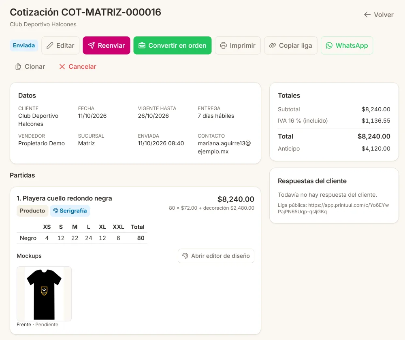Viewport: 405px width, 340px height.
Task: Click the contact email mariana.aguirre13@ejemplo.mx
Action: point(224,147)
